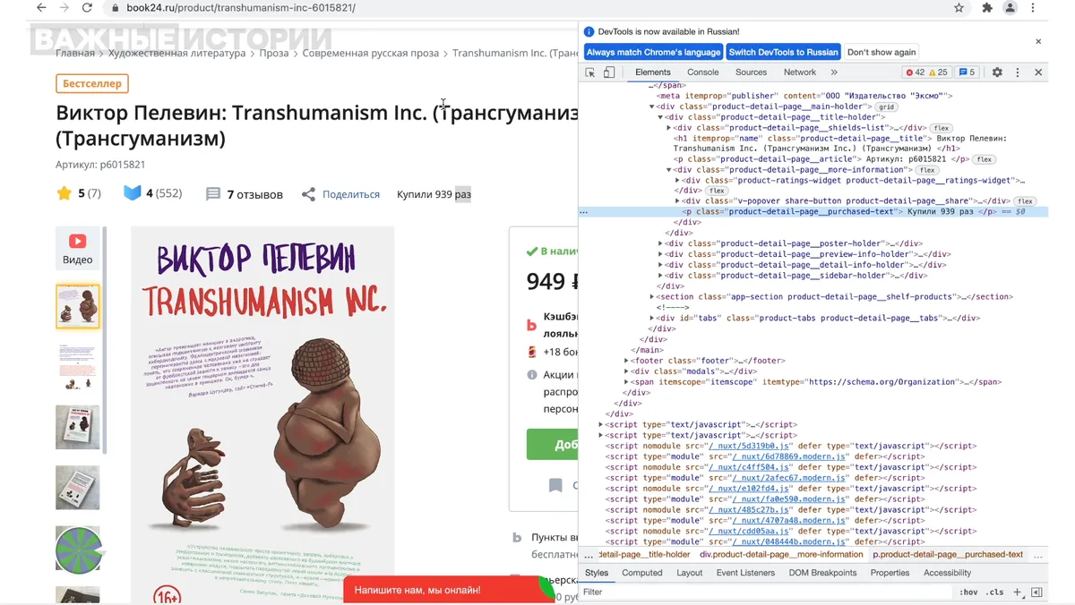
Task: Show more DevTools tabs chevron
Action: [834, 72]
